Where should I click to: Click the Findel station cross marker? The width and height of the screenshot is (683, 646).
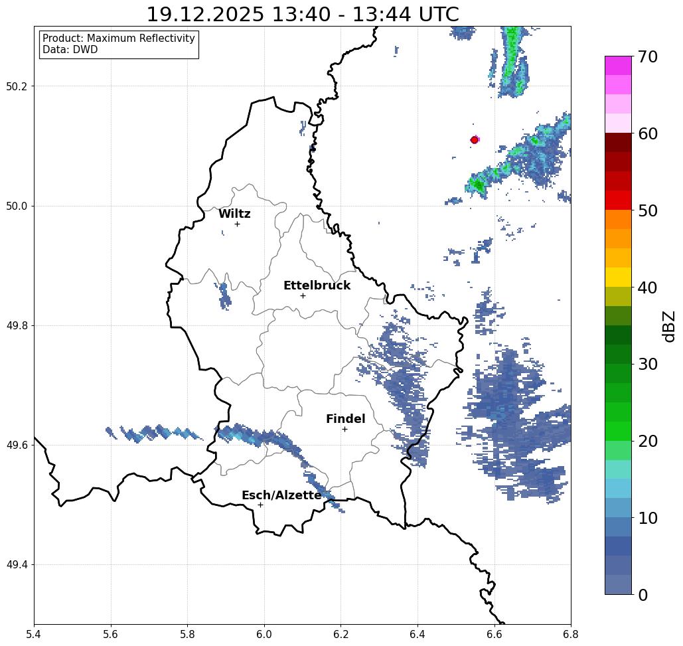tap(344, 429)
